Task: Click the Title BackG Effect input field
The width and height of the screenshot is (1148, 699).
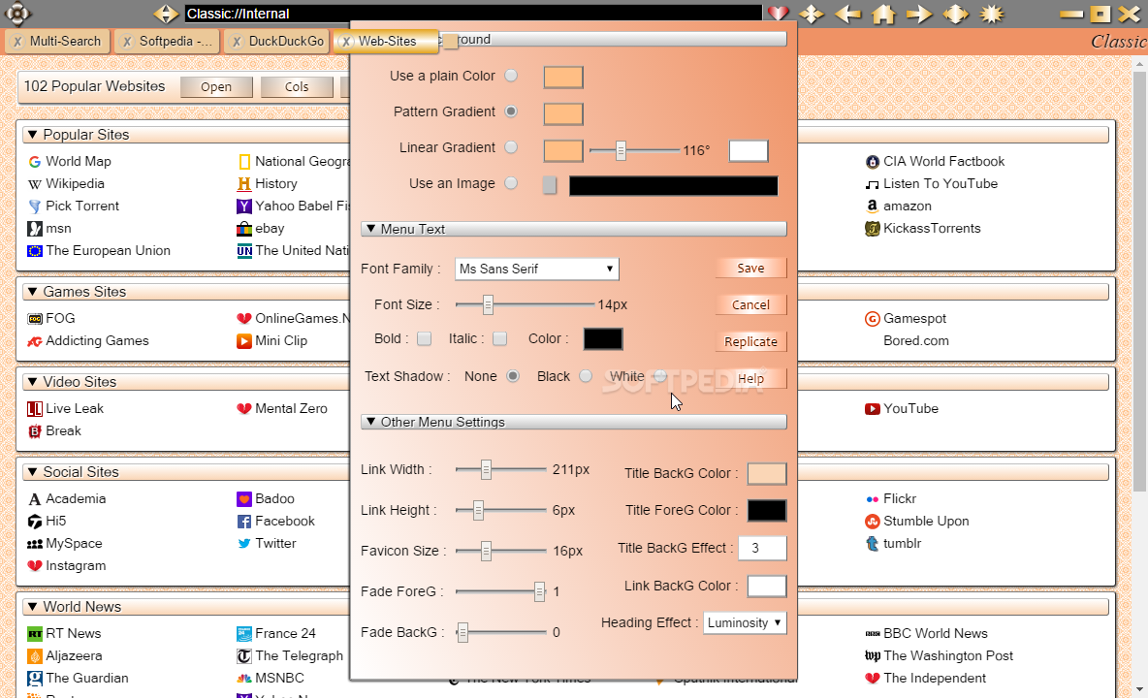Action: tap(762, 548)
